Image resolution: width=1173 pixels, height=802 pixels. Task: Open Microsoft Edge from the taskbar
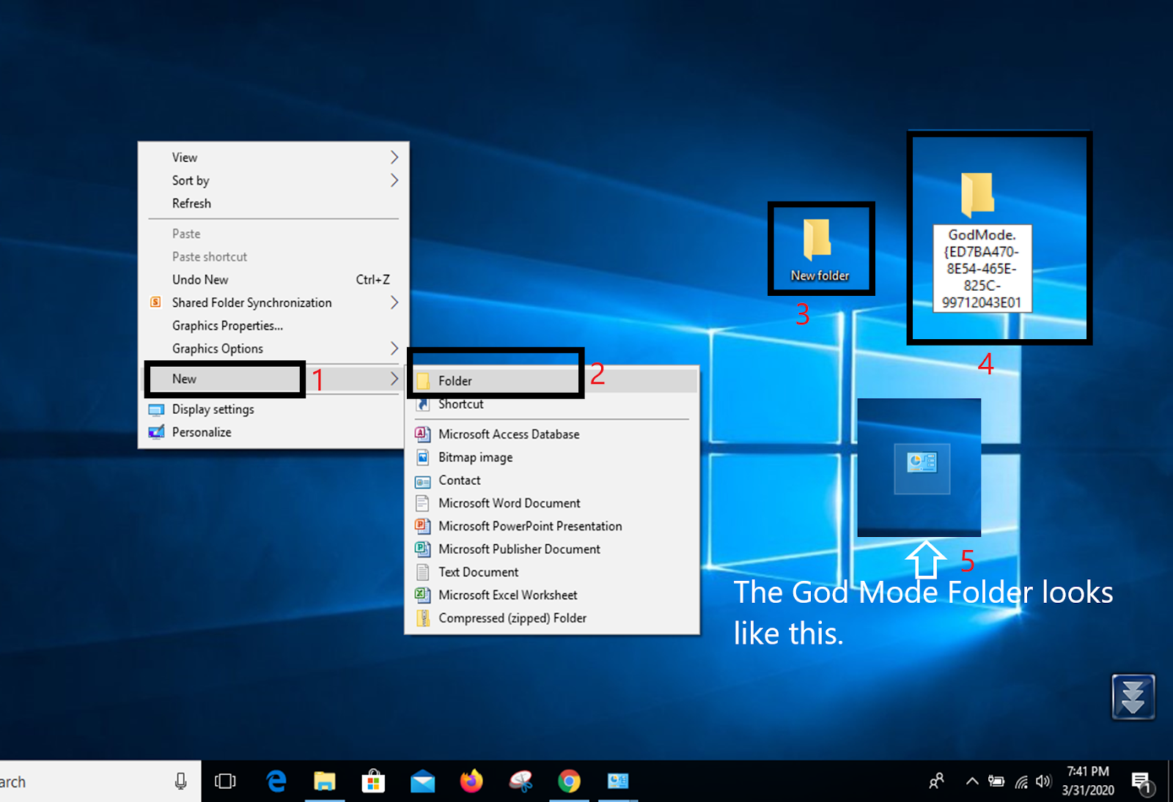[x=276, y=781]
